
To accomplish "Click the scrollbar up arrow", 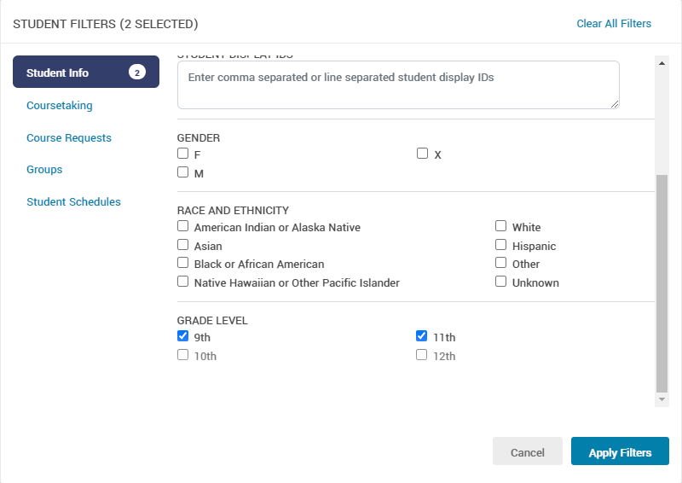I will (662, 62).
